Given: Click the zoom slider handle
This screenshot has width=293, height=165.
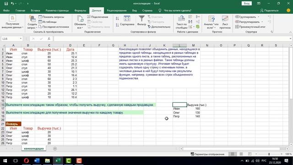Looking at the screenshot, I should pos(269,154).
